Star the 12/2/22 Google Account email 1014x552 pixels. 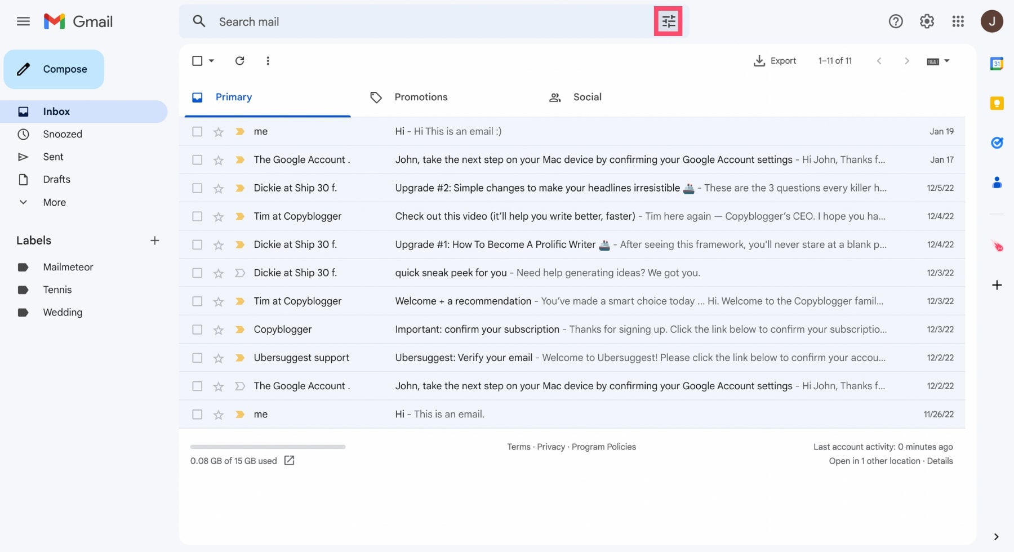tap(219, 386)
